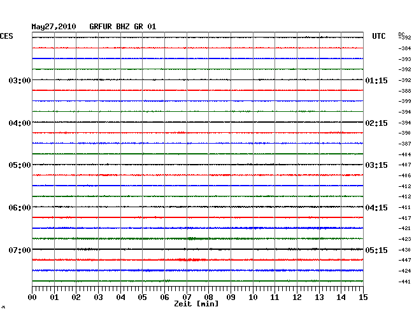Select the 15 minute tick label
The height and width of the screenshot is (314, 414).
tap(363, 297)
